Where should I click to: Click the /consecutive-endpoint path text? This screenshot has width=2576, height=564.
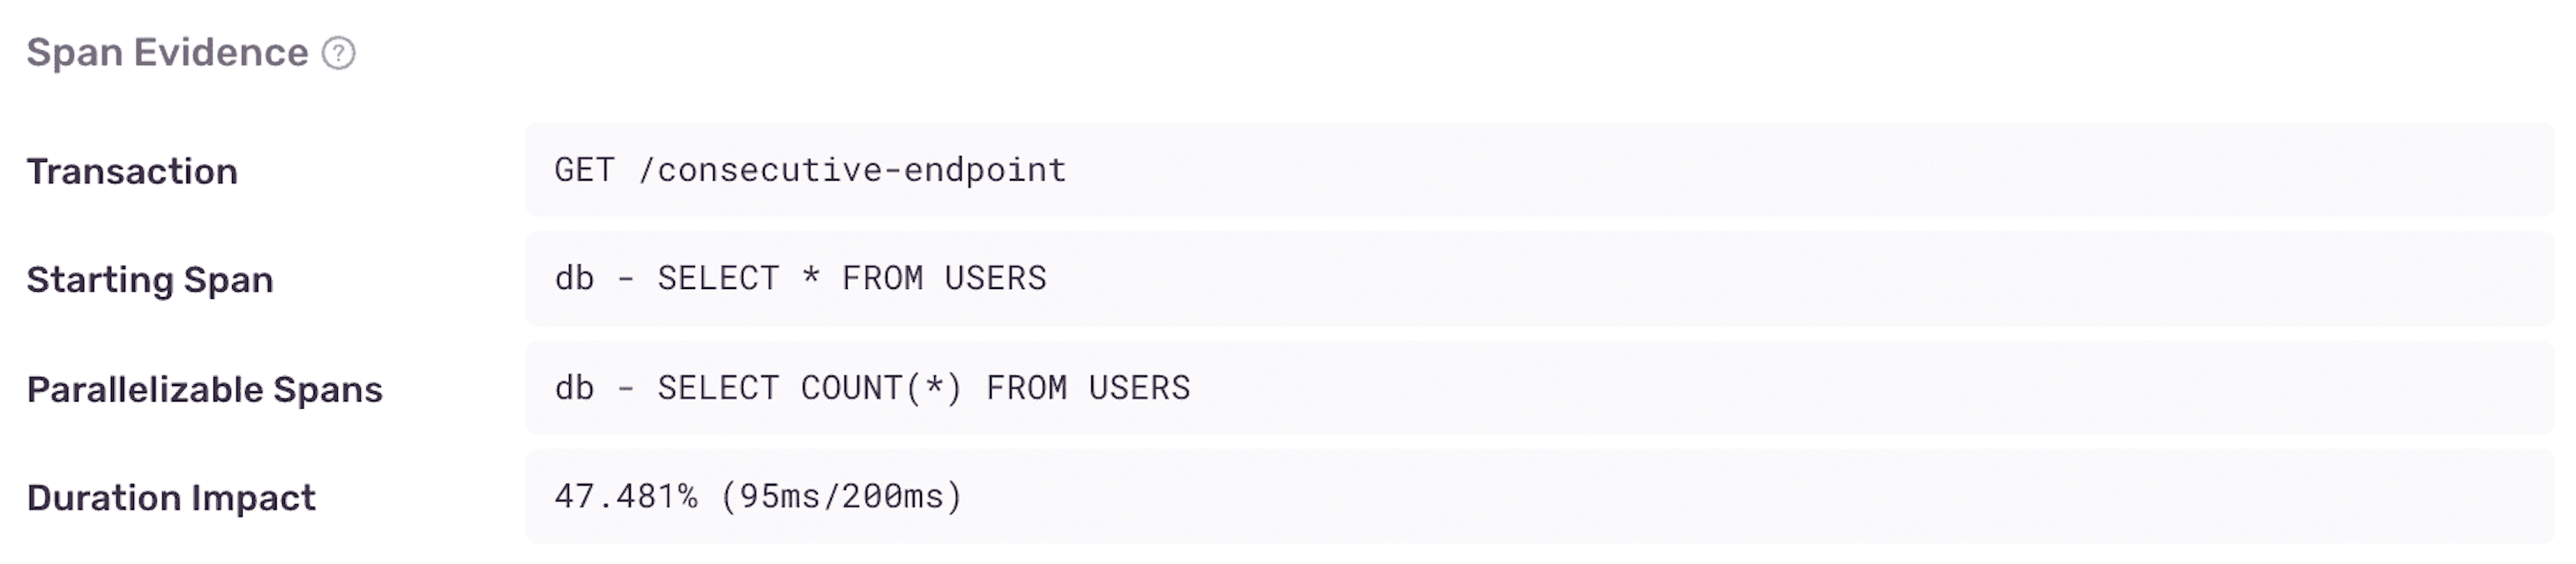click(852, 171)
